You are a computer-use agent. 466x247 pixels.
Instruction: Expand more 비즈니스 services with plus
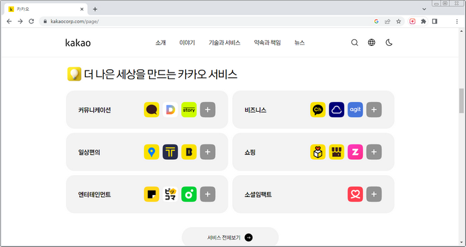(374, 110)
